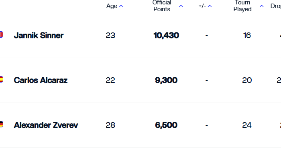Sort by Age using the arrow icon
Screen dimensions: 281x155
pos(121,6)
